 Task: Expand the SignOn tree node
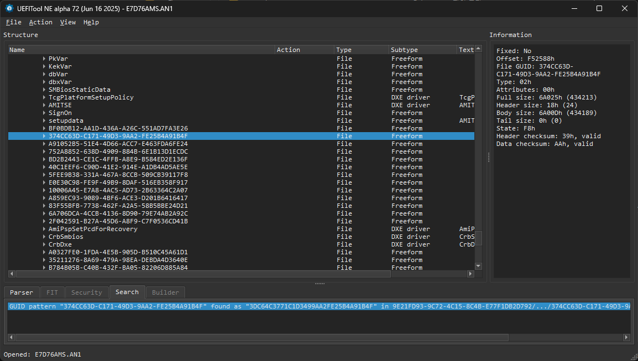pos(44,113)
